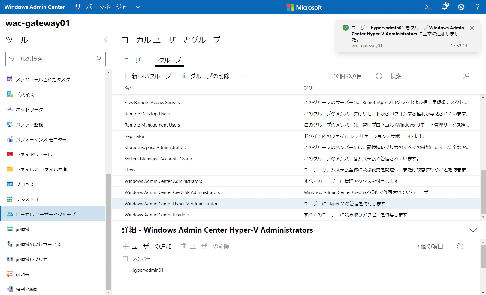Switch to the Users tab (ユーザー)

click(135, 60)
